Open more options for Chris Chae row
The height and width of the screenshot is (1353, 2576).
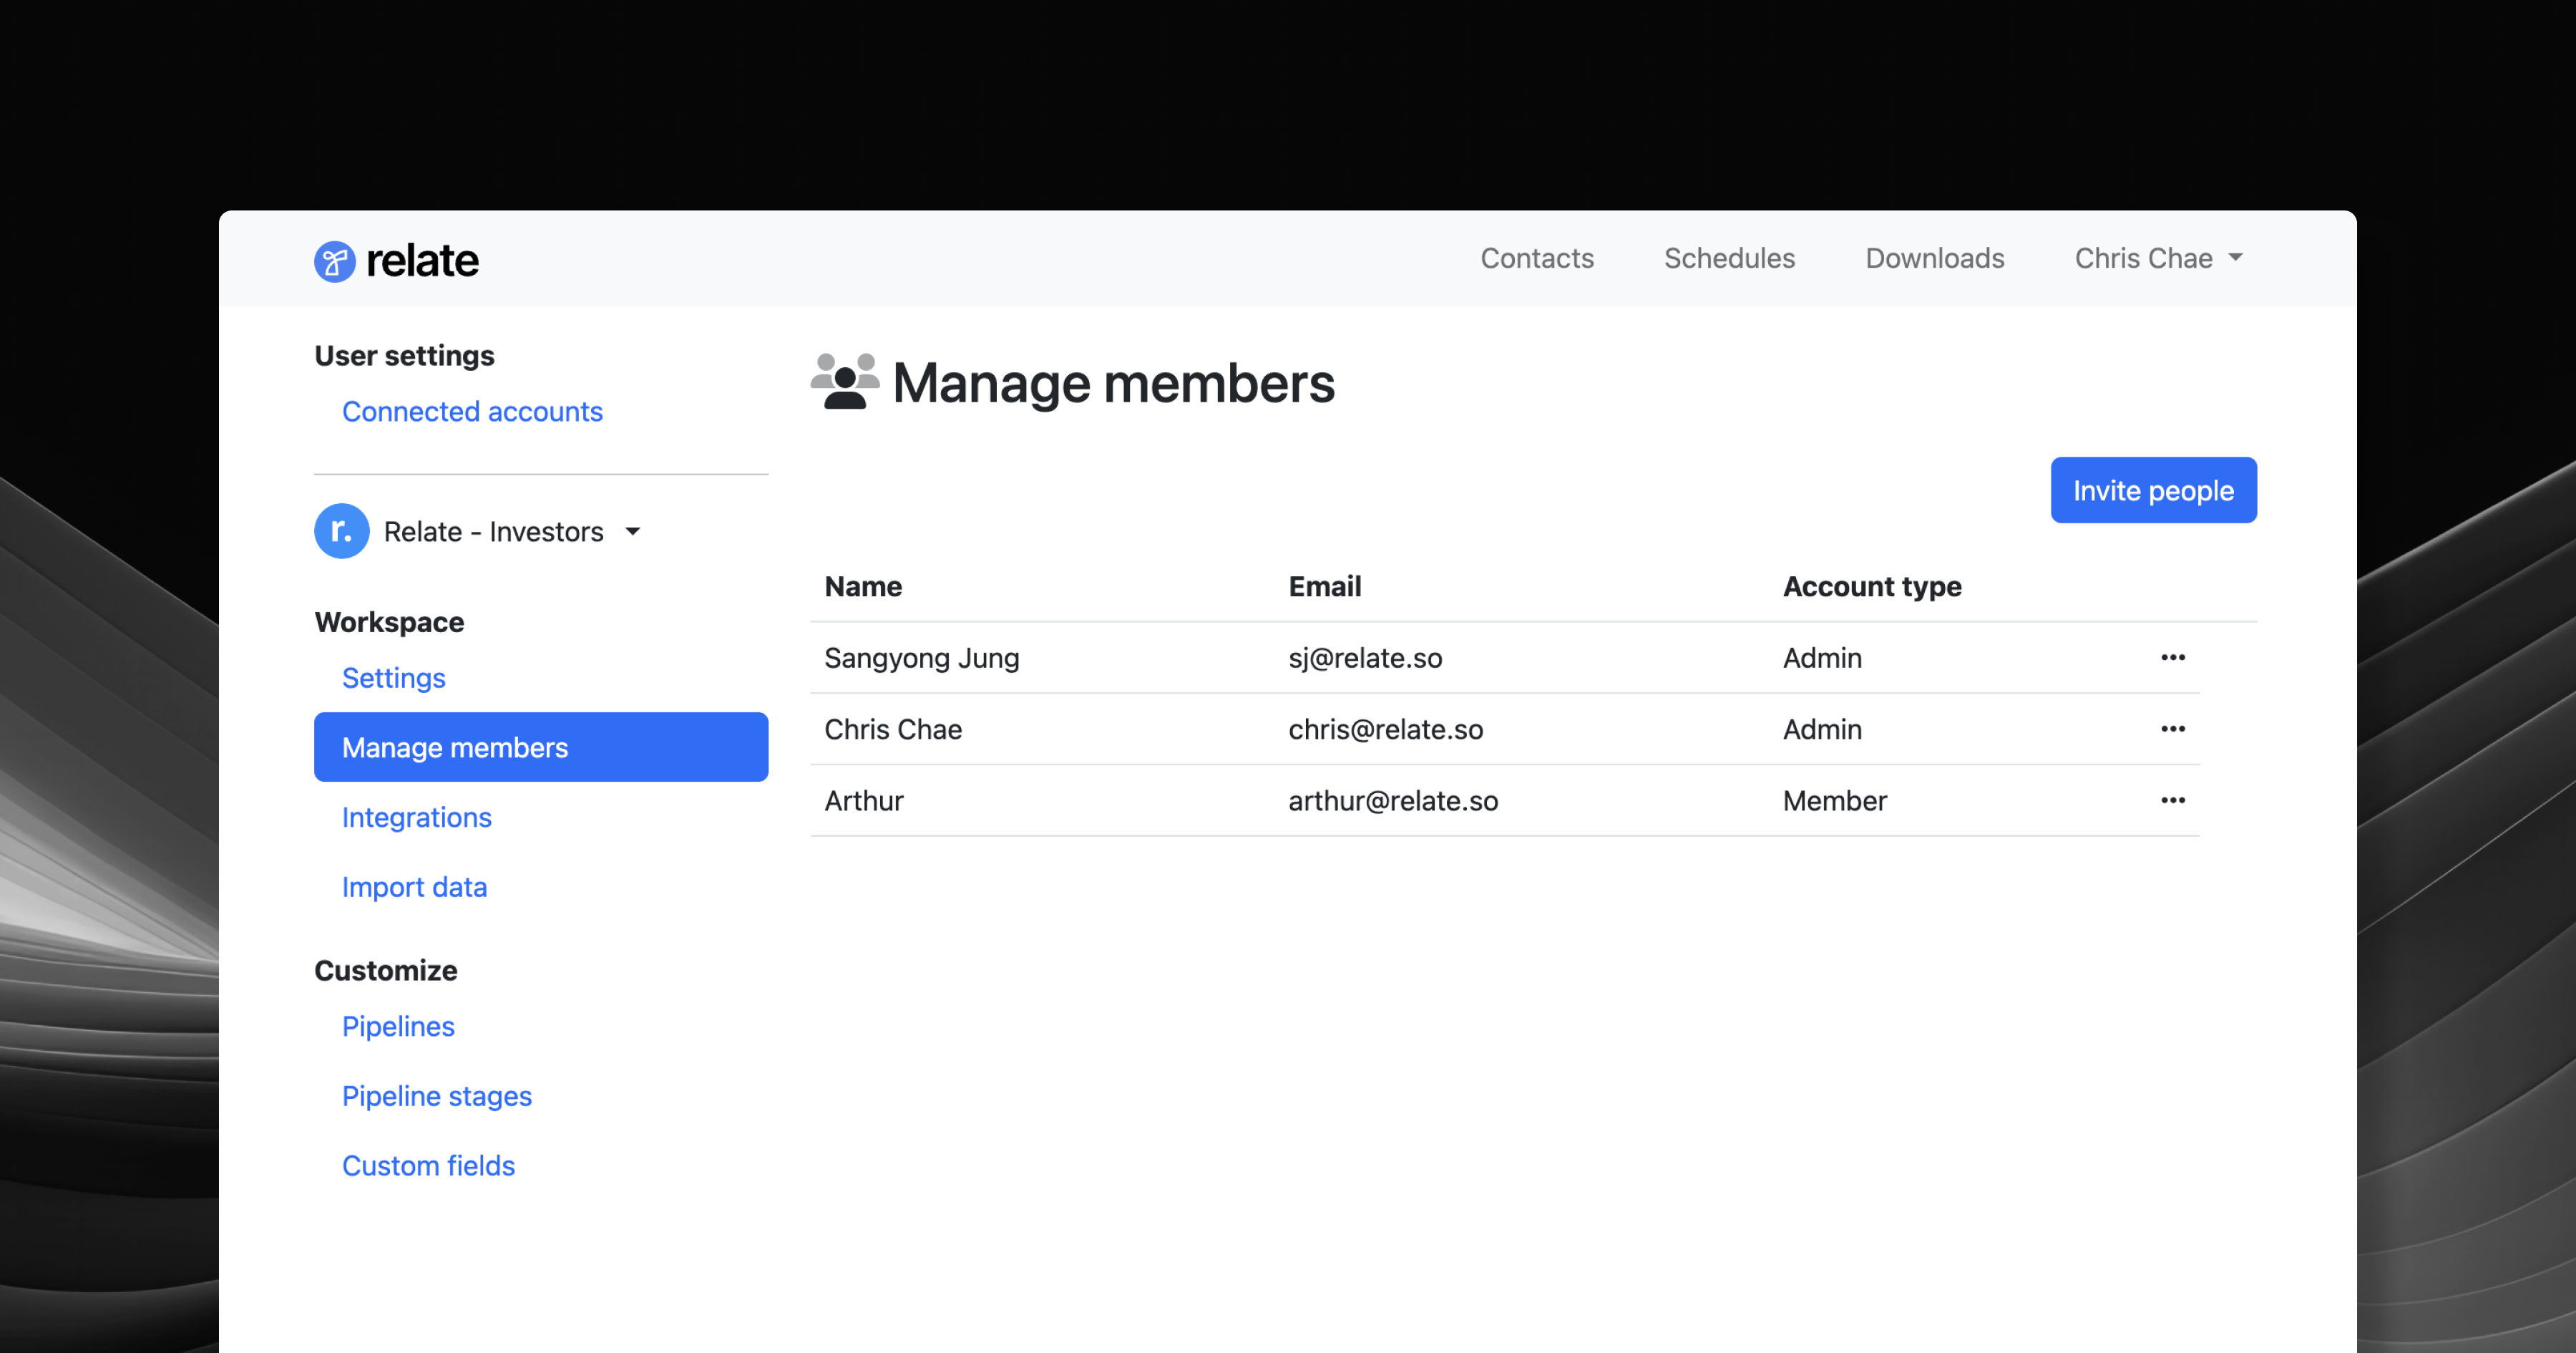[2172, 729]
